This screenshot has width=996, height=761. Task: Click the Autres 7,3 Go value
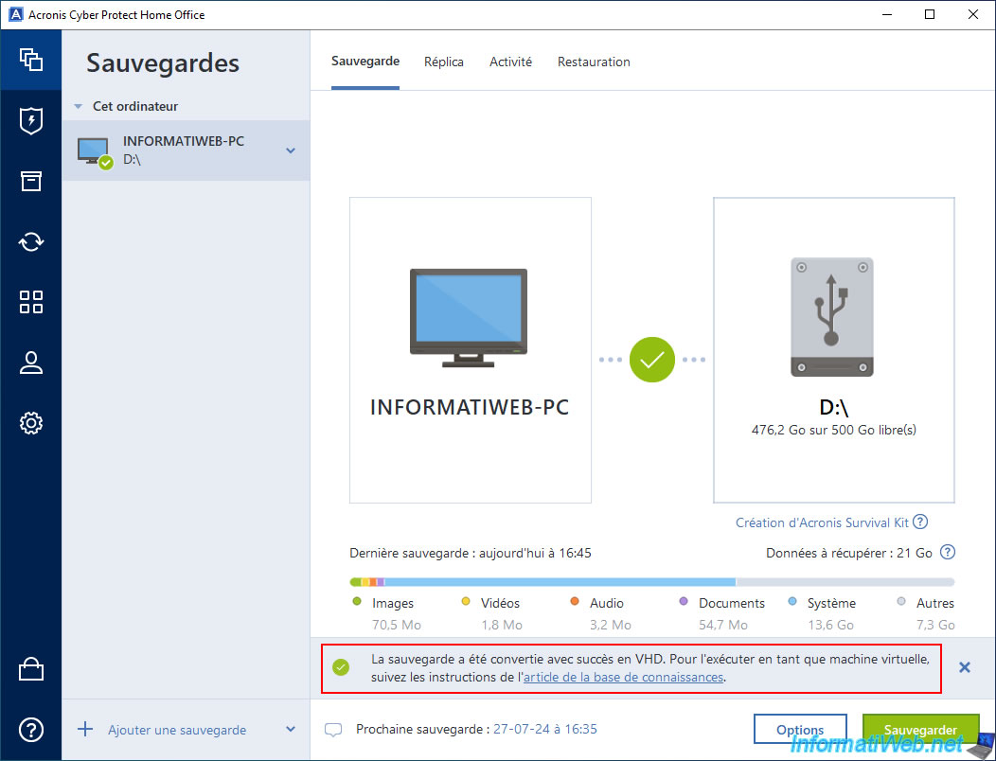point(935,625)
